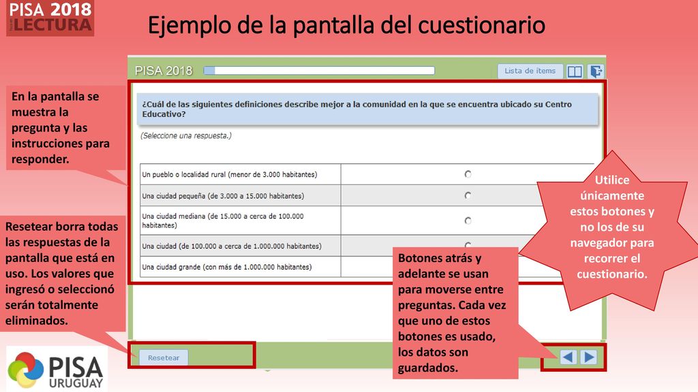This screenshot has width=698, height=392.
Task: Click text 'Una ciudad grande' row label
Action: point(226,267)
